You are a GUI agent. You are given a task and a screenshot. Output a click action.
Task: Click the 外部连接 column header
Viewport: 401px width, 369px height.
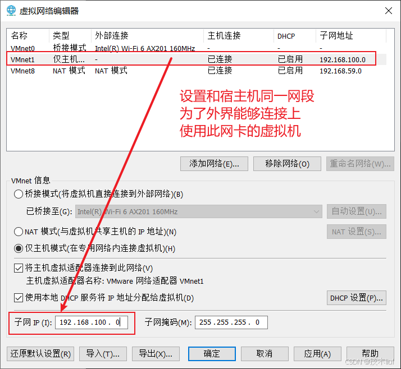pyautogui.click(x=147, y=36)
